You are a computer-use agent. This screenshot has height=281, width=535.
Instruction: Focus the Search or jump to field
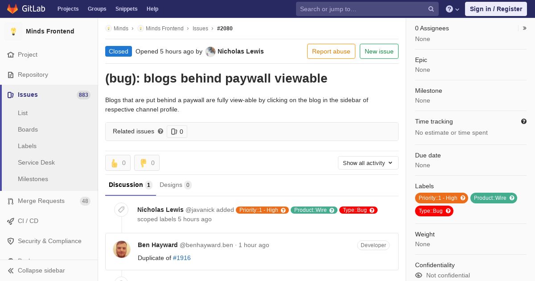click(367, 9)
